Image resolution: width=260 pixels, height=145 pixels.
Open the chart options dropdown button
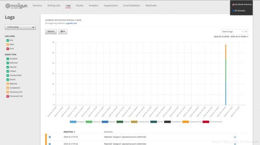(63, 31)
